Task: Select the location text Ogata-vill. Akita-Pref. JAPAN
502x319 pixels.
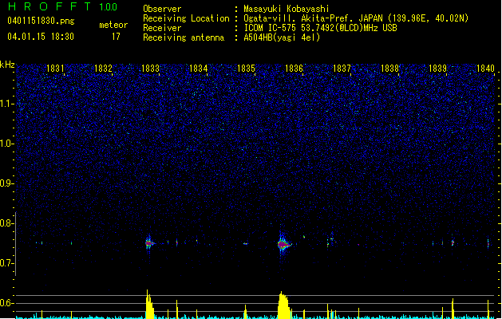Action: (311, 18)
